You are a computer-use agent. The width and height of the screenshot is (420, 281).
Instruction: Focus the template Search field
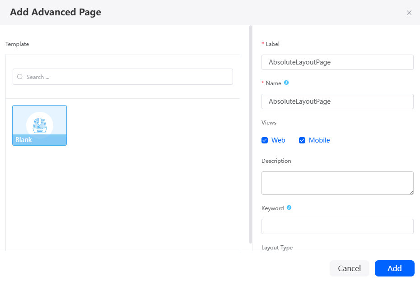(x=123, y=77)
